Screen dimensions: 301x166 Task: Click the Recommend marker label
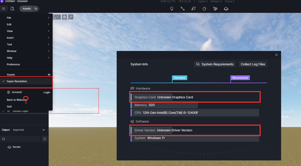pyautogui.click(x=240, y=78)
